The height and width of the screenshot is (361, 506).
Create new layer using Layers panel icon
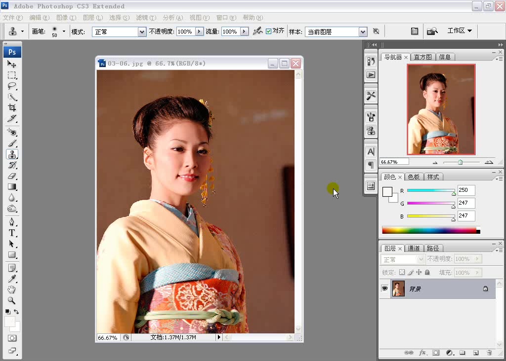click(x=476, y=353)
